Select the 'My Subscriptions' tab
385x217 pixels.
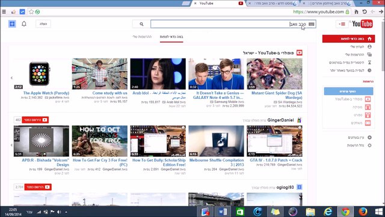[142, 37]
